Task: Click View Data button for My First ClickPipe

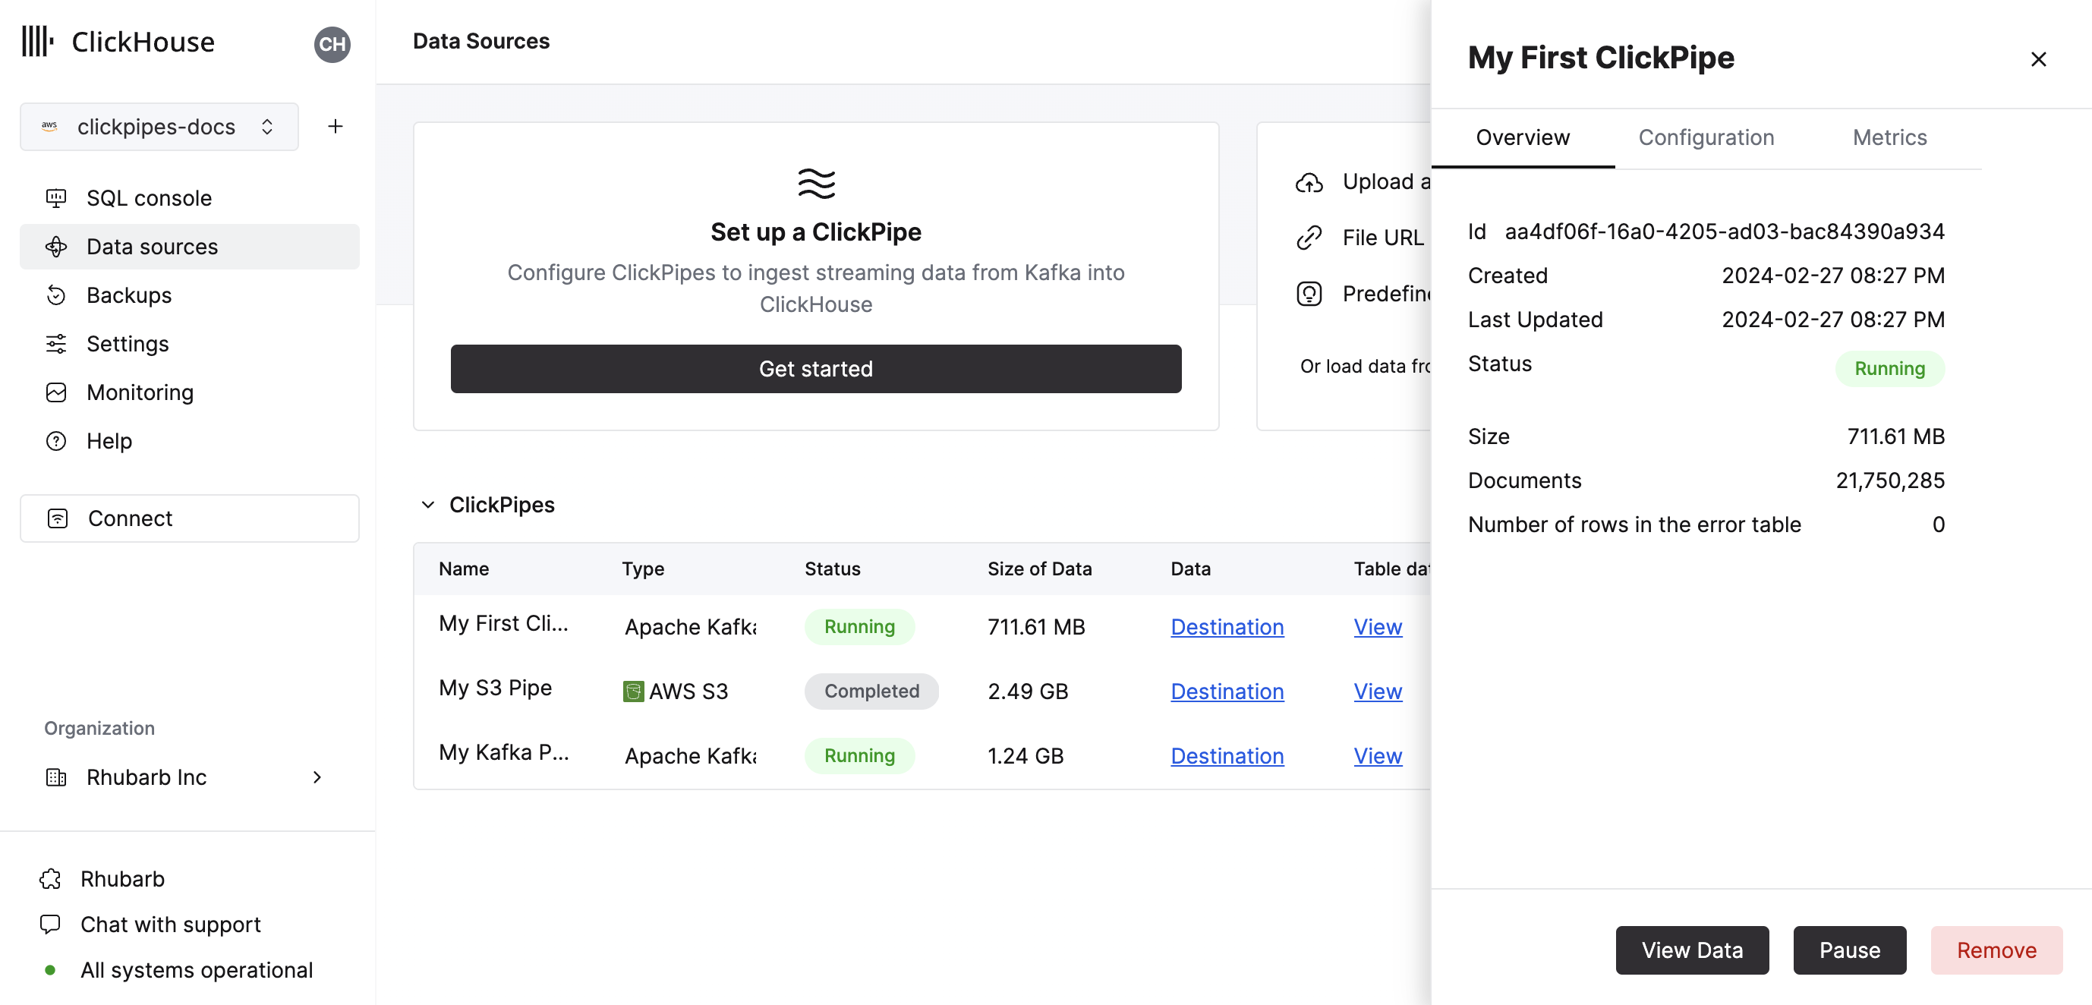Action: [1692, 949]
